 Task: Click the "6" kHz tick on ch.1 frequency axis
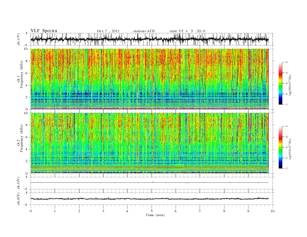pos(27,73)
